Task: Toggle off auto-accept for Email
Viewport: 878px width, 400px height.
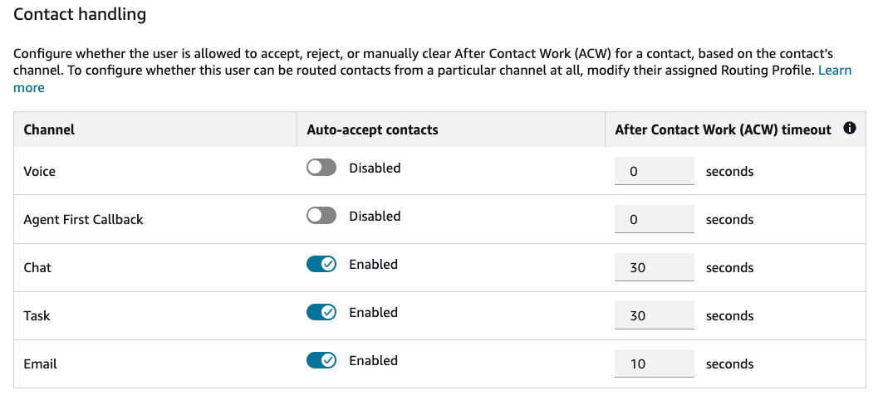Action: 321,361
